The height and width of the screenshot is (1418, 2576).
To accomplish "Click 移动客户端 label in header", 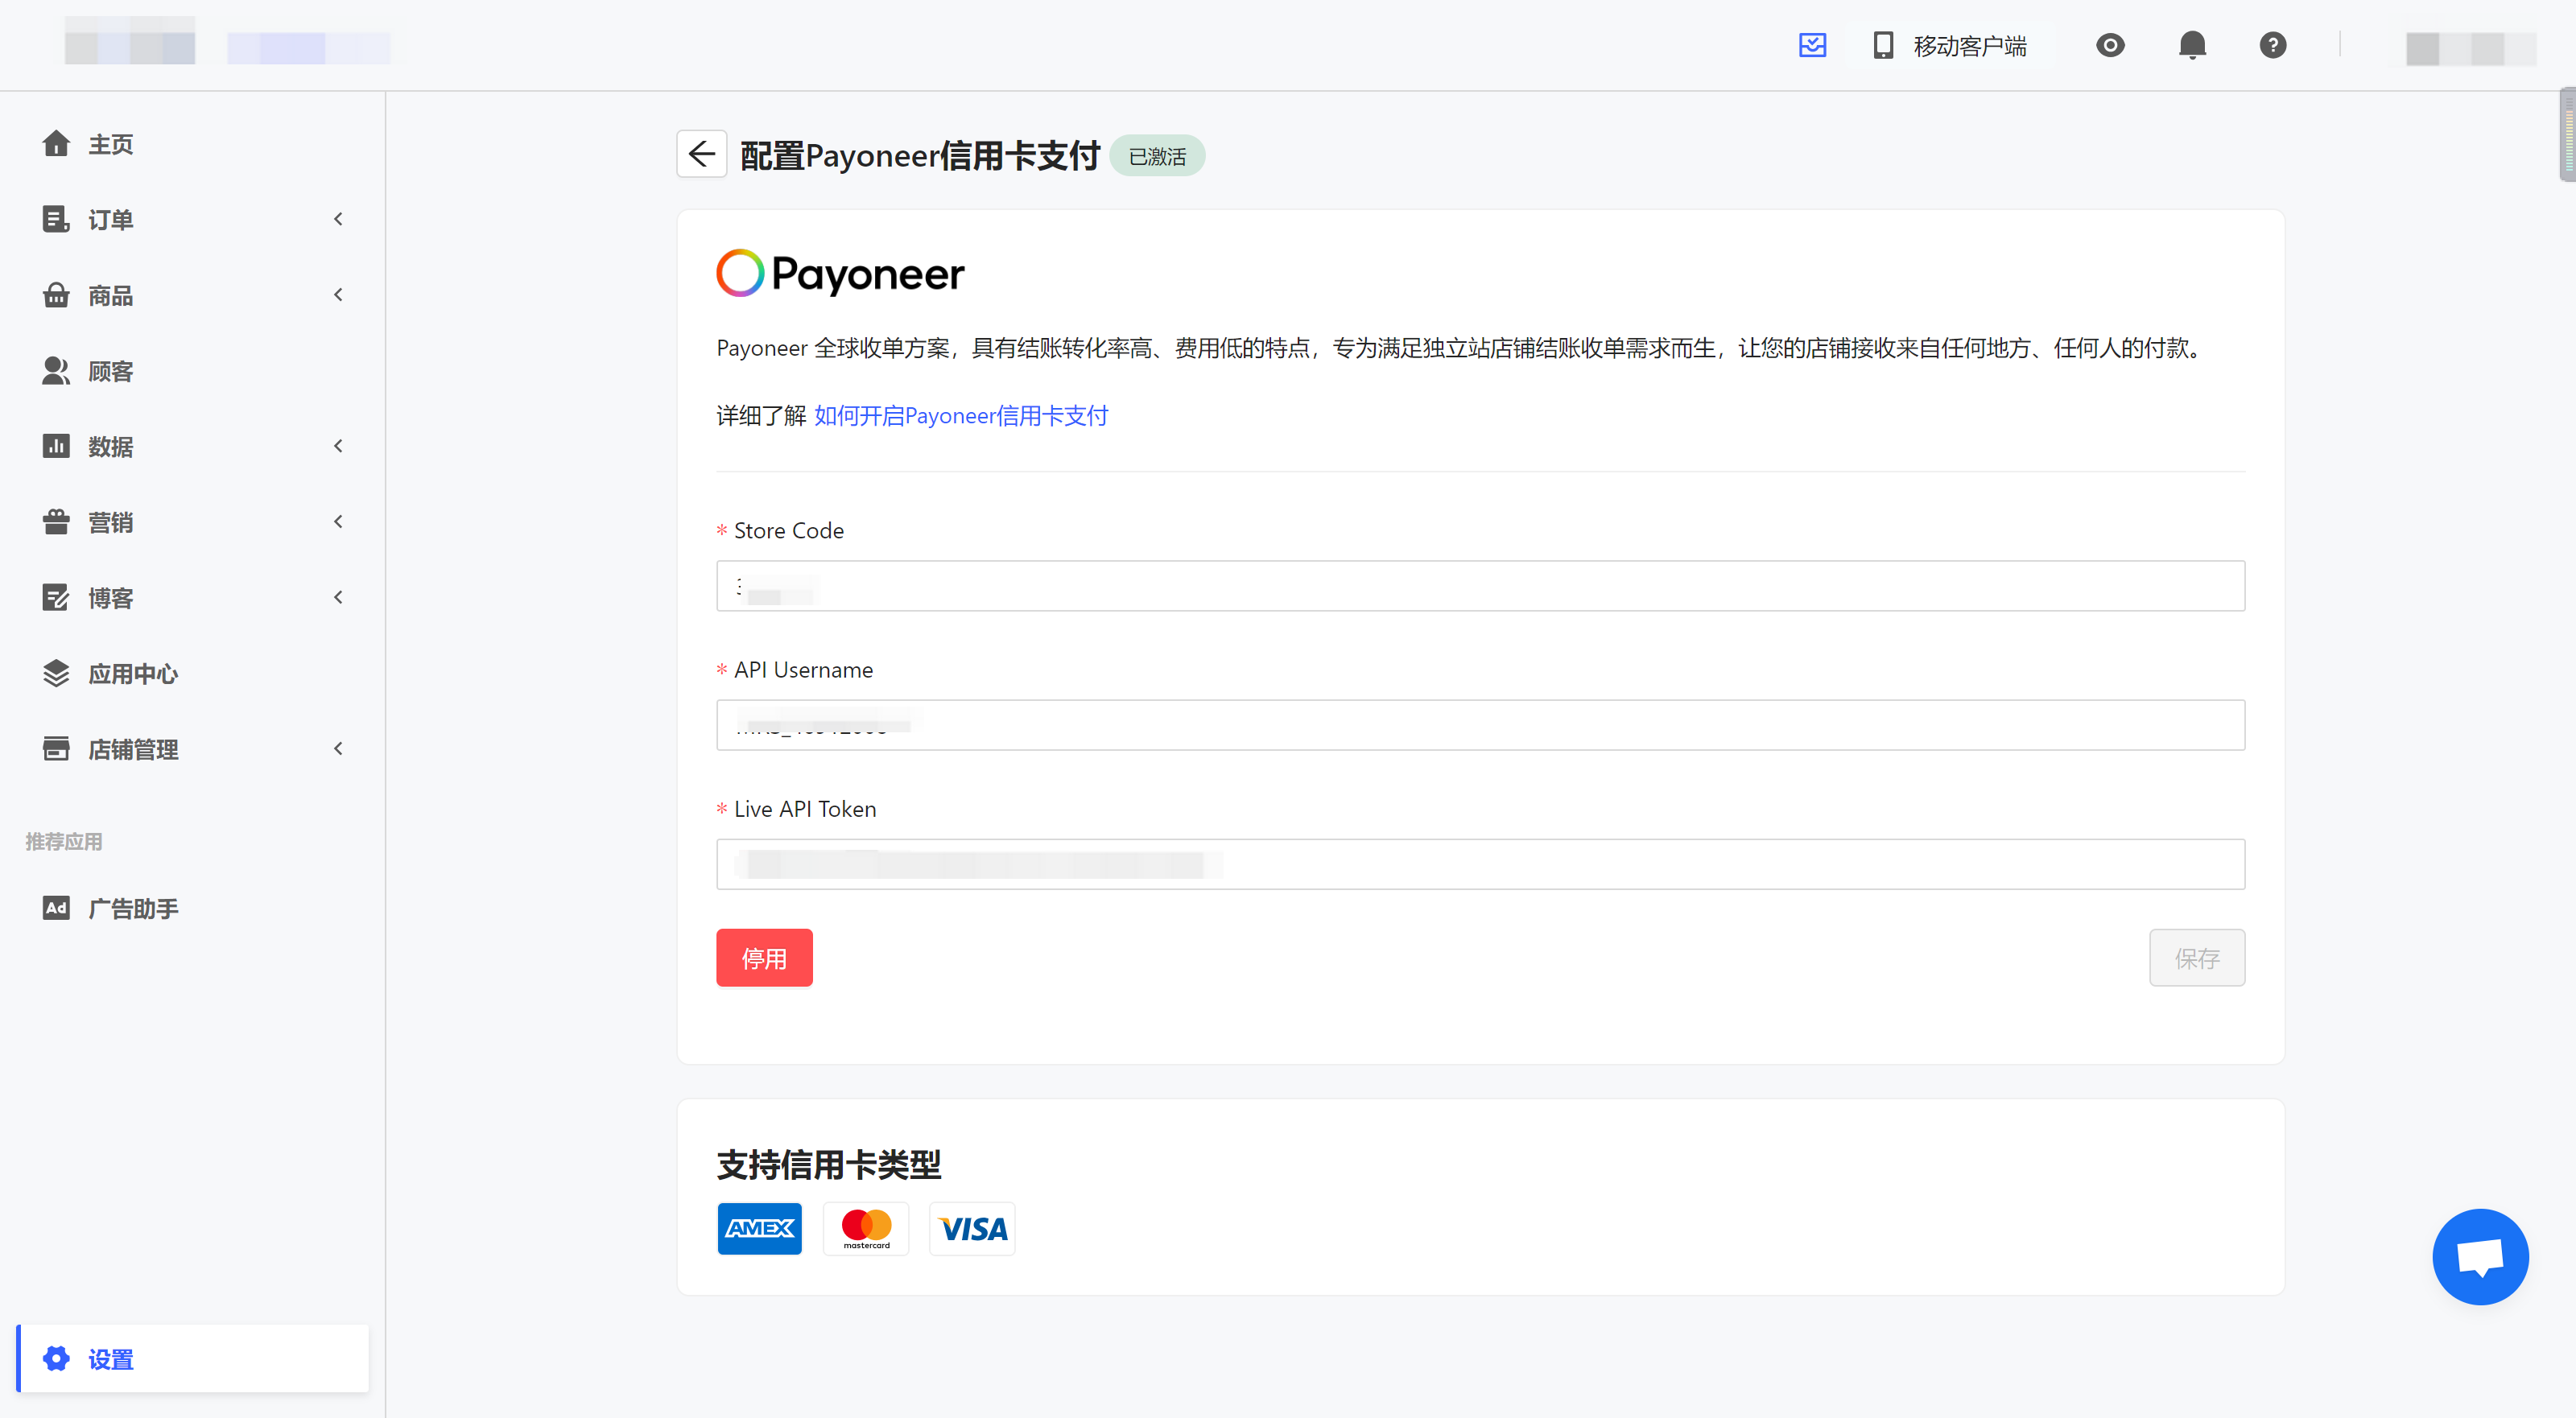I will [1970, 46].
